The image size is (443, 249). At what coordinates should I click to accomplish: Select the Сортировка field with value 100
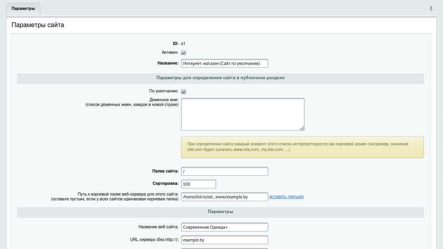coord(198,184)
